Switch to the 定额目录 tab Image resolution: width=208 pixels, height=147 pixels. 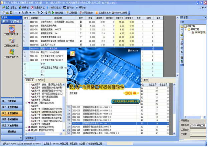click(x=30, y=80)
